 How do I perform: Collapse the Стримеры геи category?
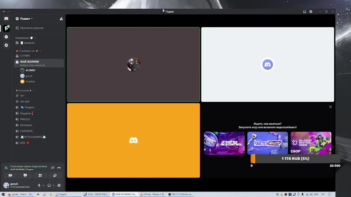(28, 51)
